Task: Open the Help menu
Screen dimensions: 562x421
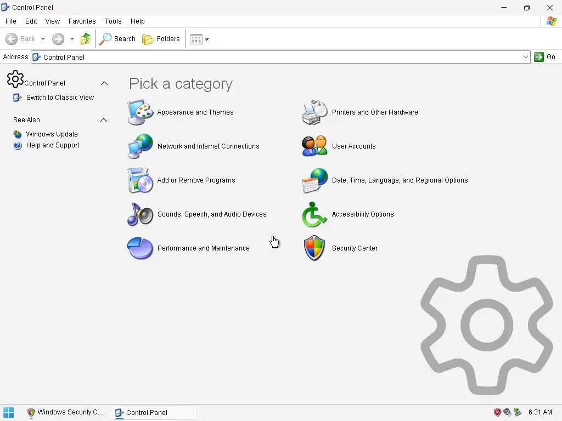Action: click(137, 21)
